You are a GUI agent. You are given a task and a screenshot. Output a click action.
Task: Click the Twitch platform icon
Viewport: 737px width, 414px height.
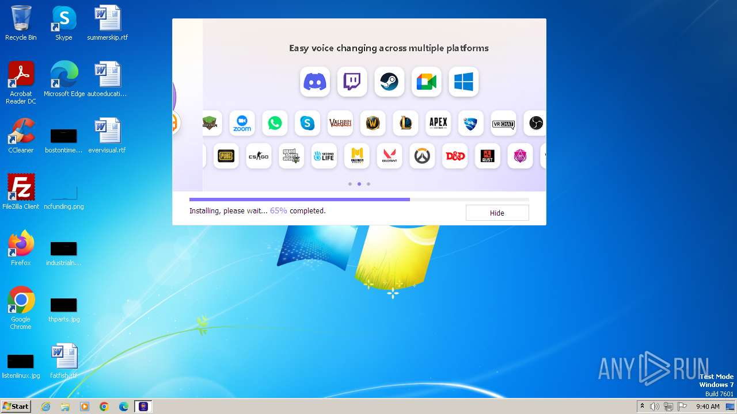point(352,82)
